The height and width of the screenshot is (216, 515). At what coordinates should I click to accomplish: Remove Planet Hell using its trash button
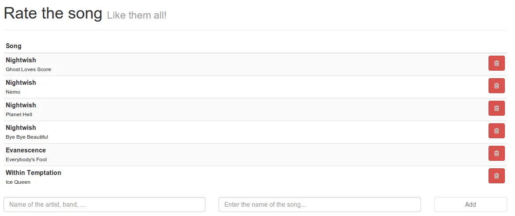[496, 108]
